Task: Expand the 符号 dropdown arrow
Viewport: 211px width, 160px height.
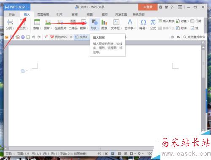Action: pyautogui.click(x=147, y=28)
